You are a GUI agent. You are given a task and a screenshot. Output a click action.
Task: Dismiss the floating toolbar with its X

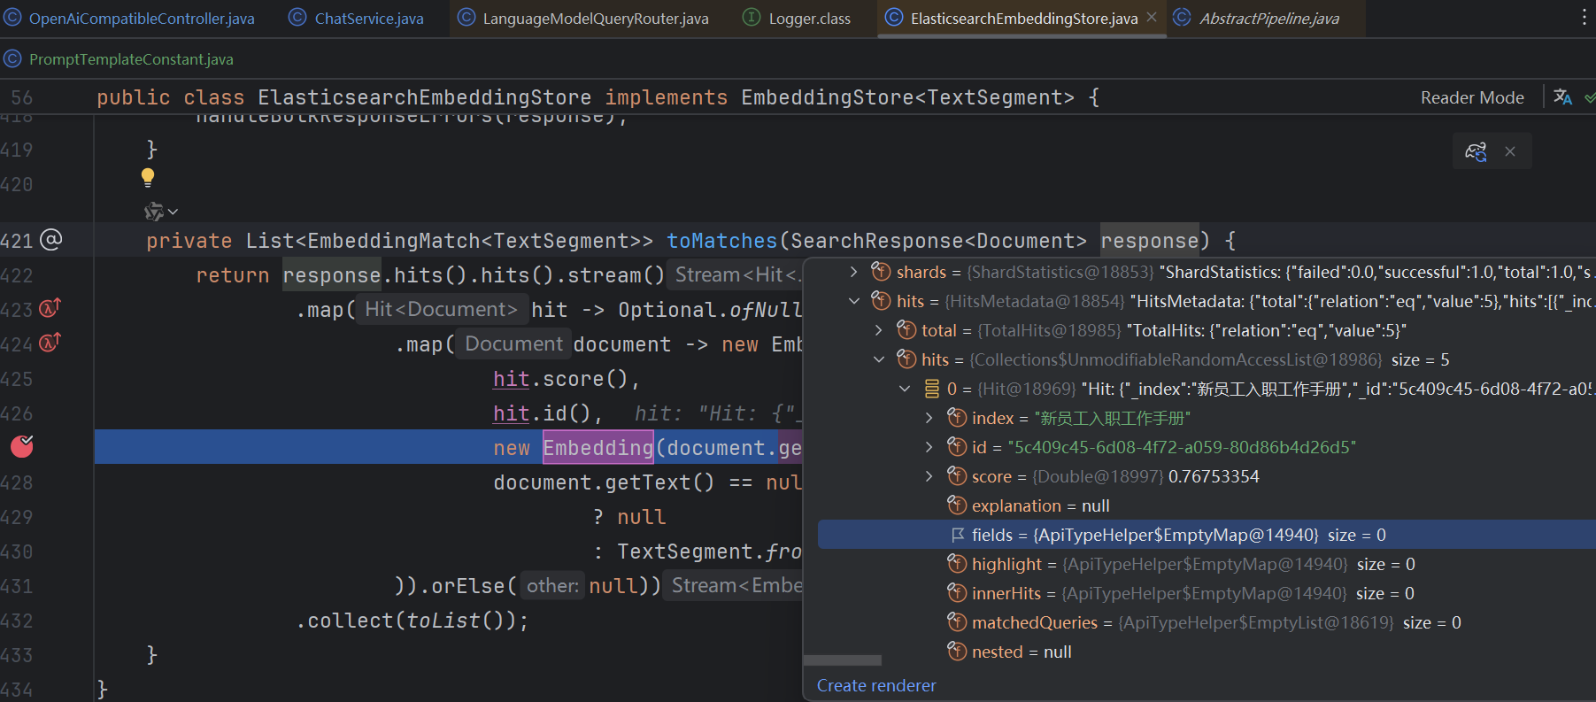(x=1510, y=151)
